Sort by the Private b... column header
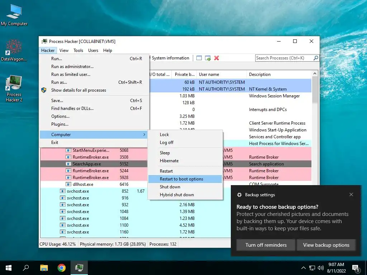Screen dimensions: 367x275 pos(184,74)
